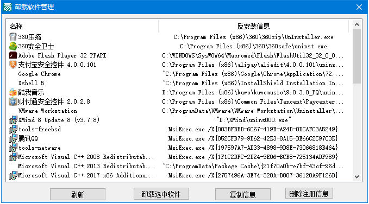Click the 酷我音乐 app icon
Screen dimensions: 369x204
12,92
